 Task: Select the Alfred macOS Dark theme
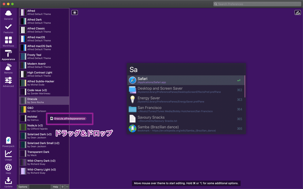click(x=44, y=48)
